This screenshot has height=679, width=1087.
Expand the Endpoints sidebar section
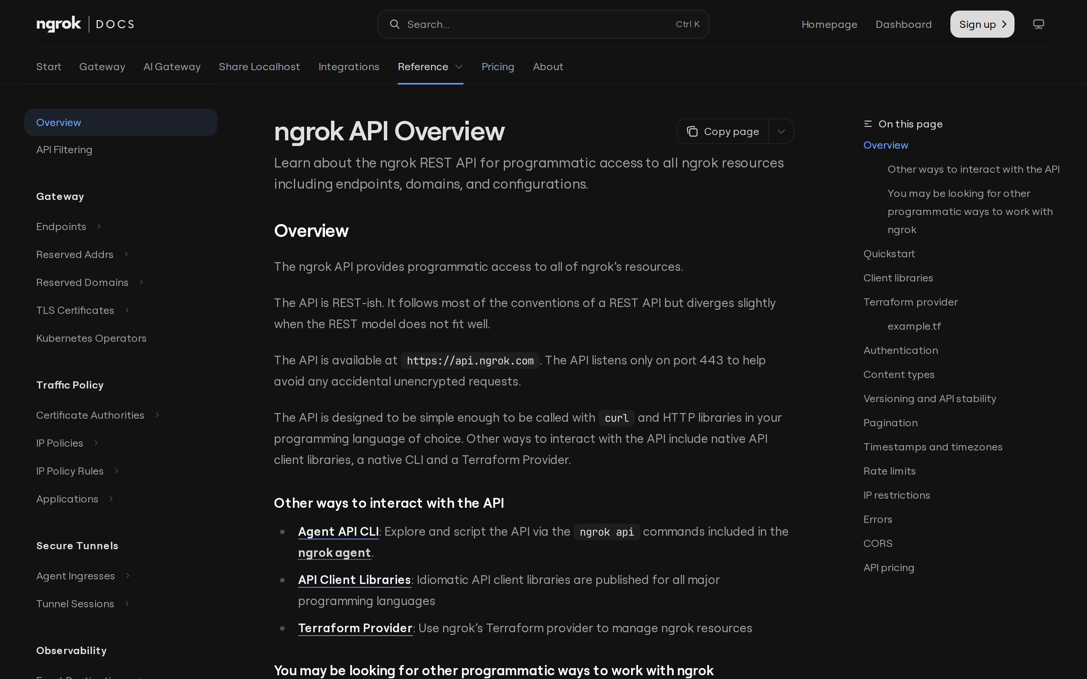[x=99, y=227]
